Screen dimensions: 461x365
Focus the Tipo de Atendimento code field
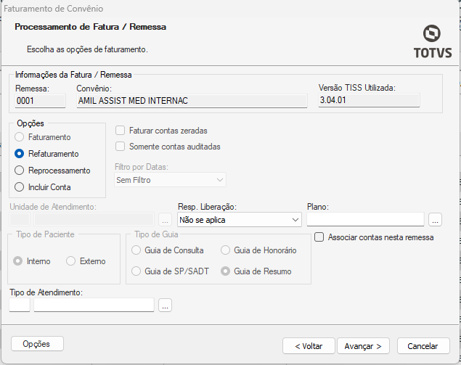pos(20,305)
